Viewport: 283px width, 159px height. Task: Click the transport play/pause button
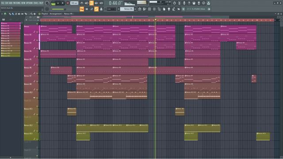pyautogui.click(x=58, y=3)
